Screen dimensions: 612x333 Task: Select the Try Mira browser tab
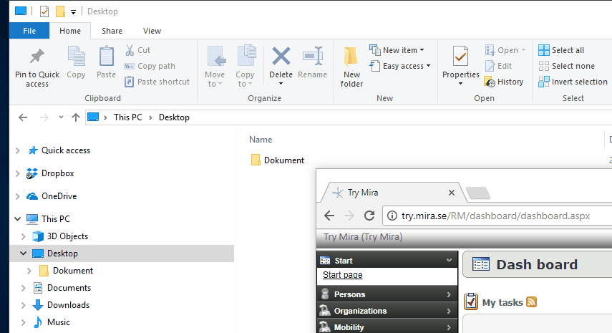392,193
